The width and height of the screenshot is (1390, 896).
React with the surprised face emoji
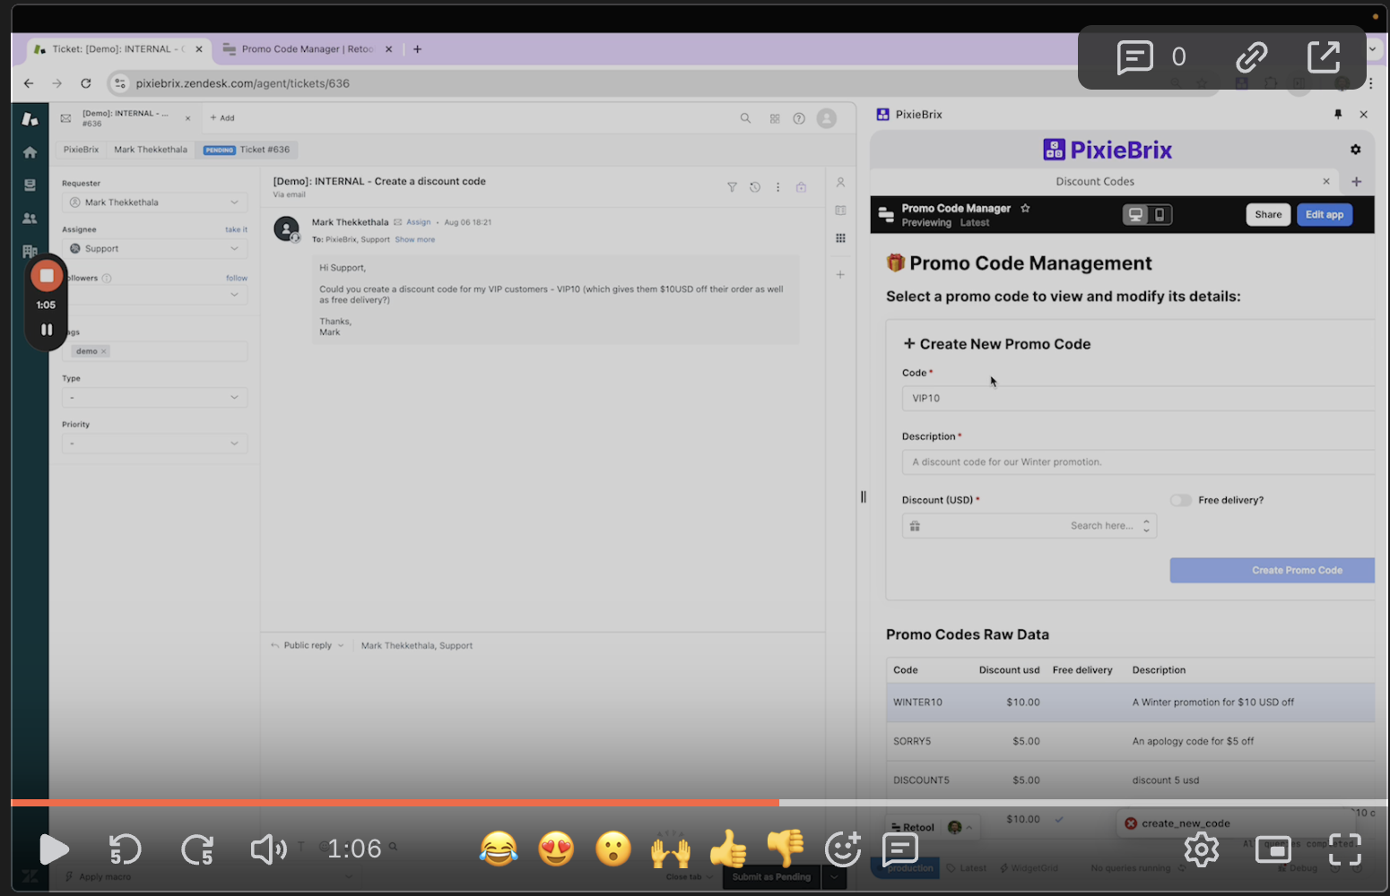click(613, 849)
